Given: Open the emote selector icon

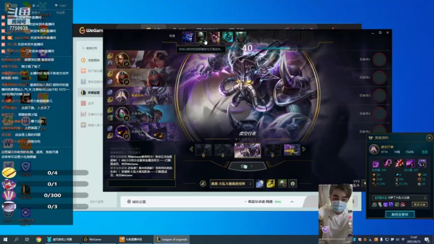Looking at the screenshot, I should click(292, 184).
